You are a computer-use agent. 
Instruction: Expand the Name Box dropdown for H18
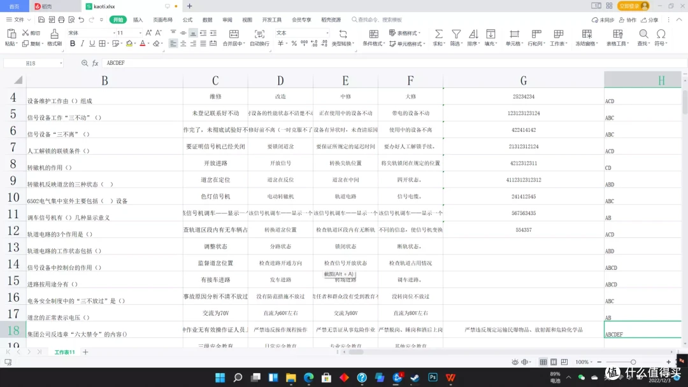tap(61, 63)
